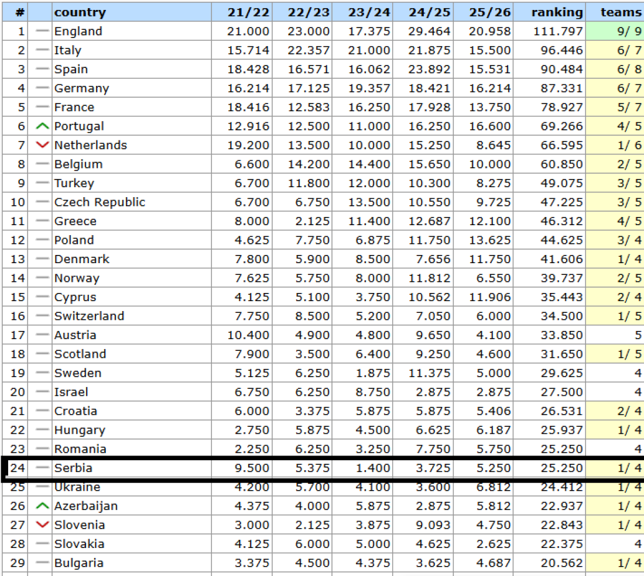Click the gray dash icon beside Bulgaria
Screen dimensions: 644x576
click(x=42, y=563)
